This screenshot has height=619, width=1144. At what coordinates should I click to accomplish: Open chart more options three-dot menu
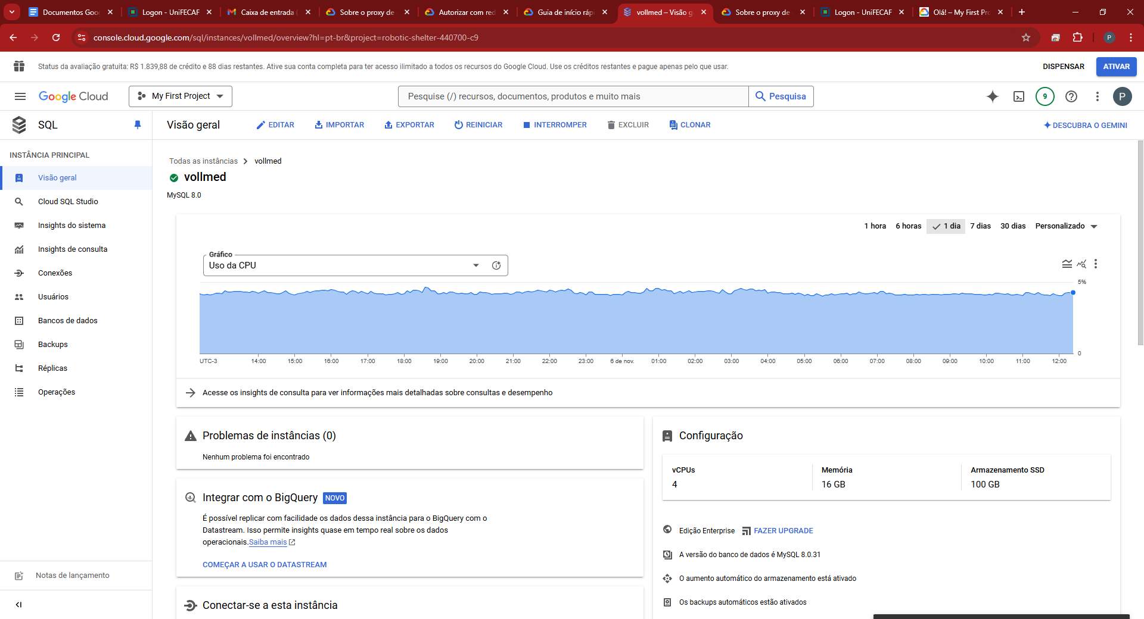[x=1096, y=264]
